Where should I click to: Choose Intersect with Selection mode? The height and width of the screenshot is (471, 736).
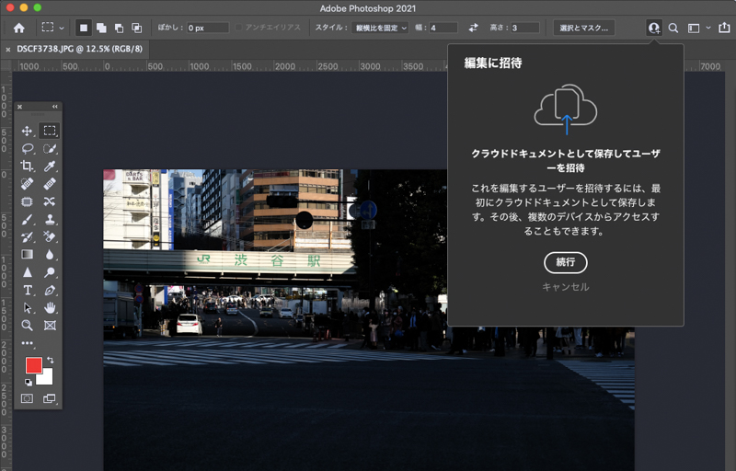click(x=136, y=28)
